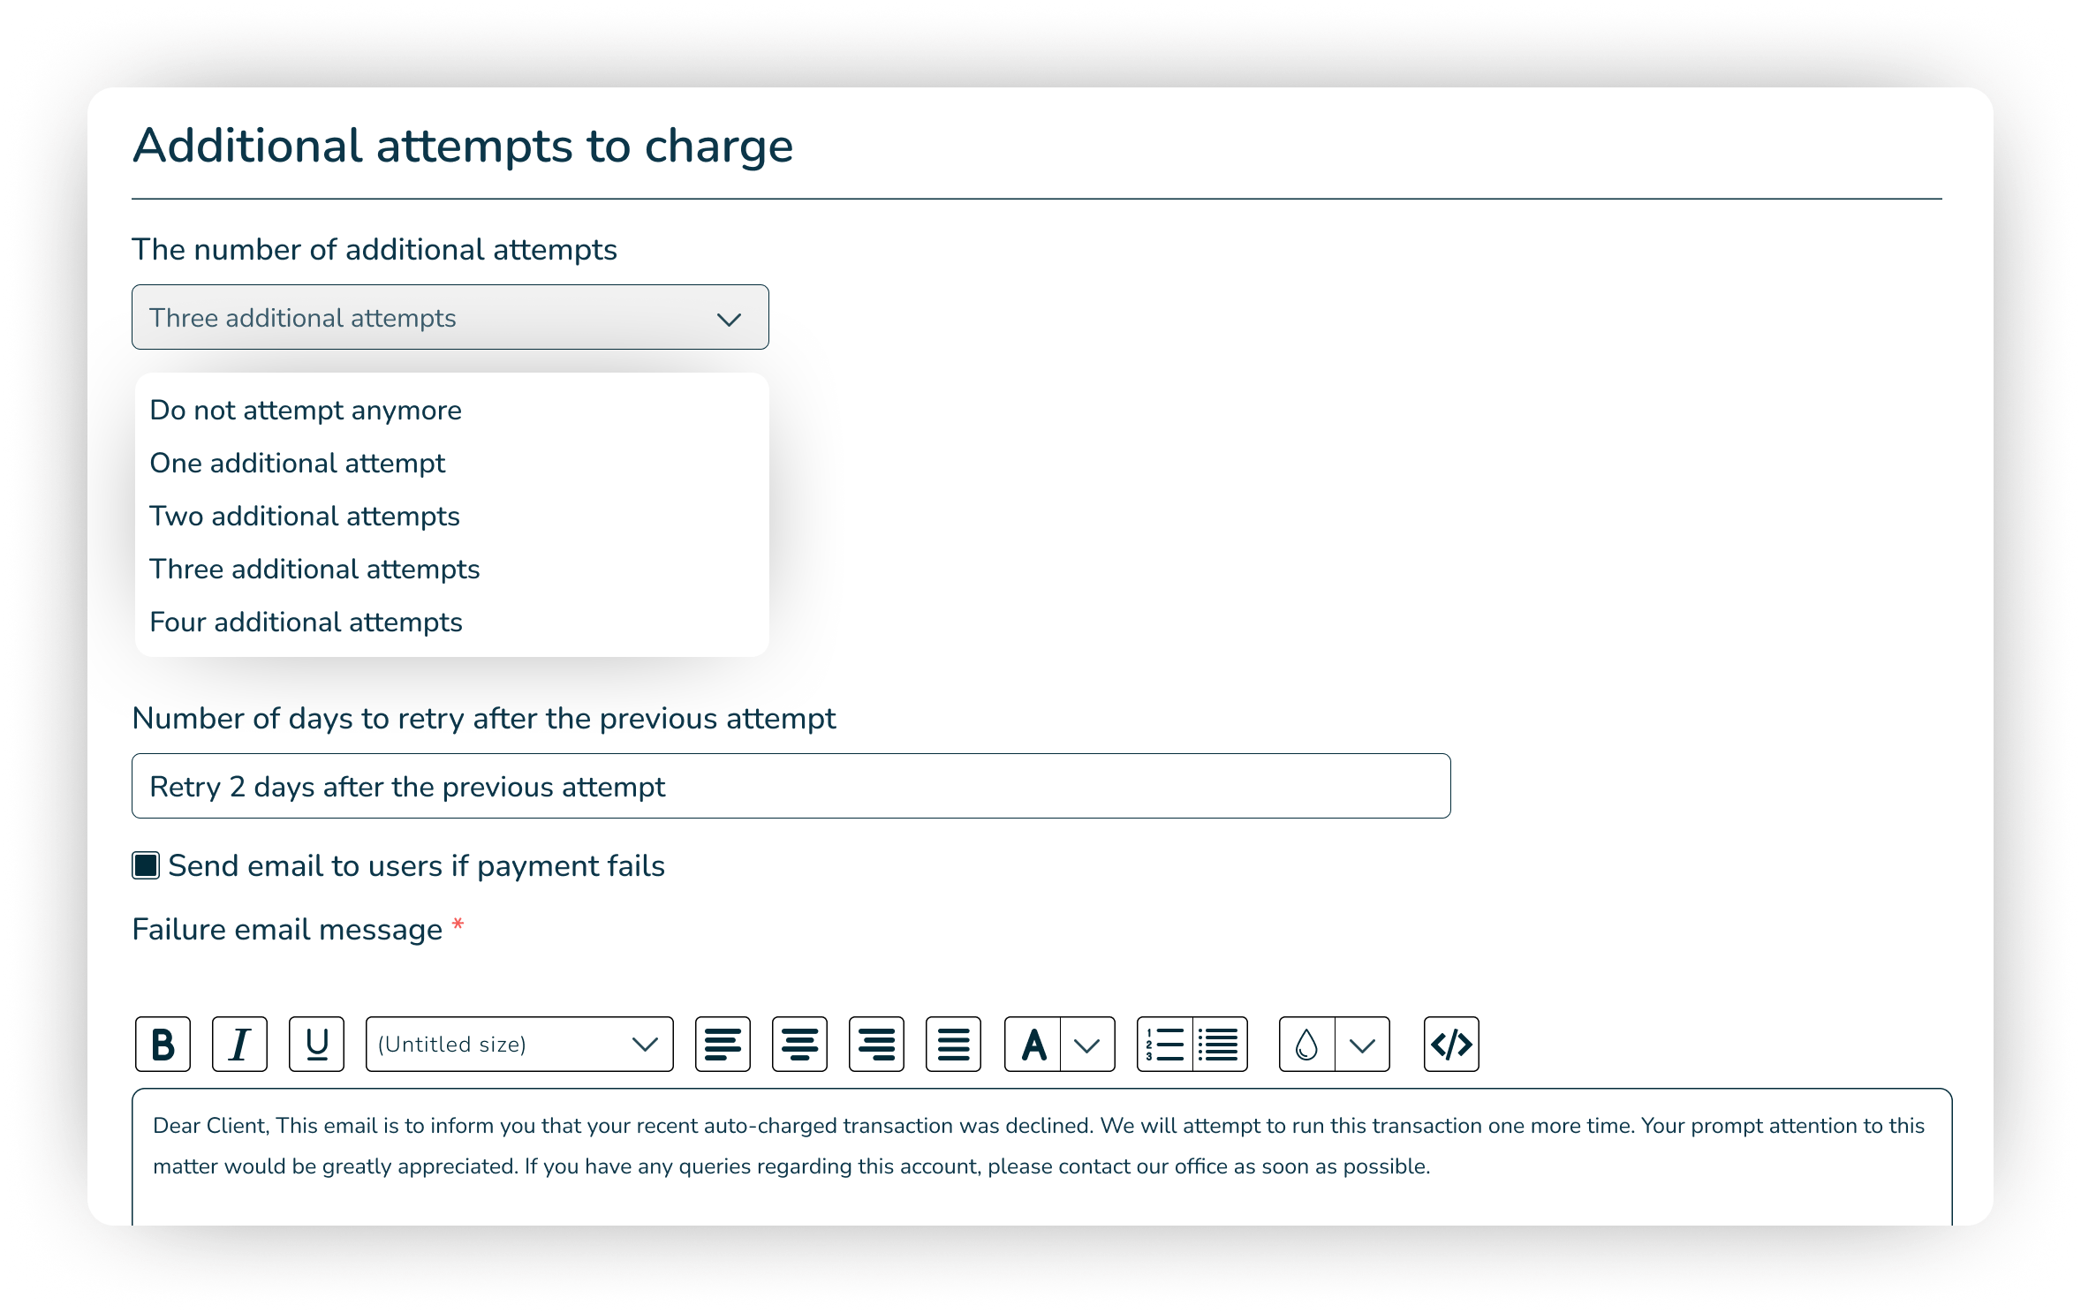Center align the email text
This screenshot has width=2081, height=1313.
799,1045
